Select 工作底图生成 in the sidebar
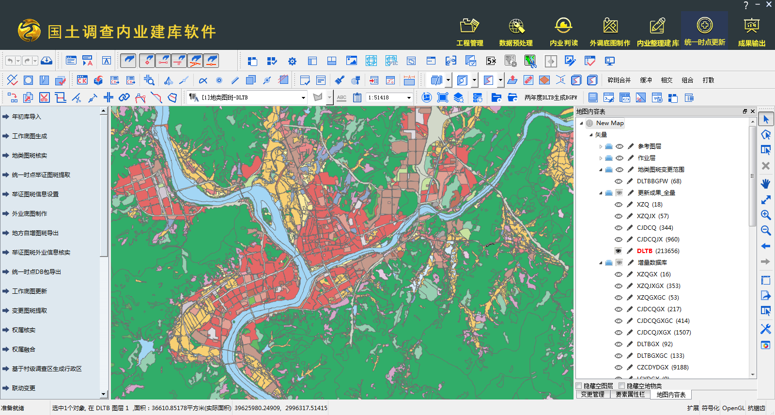775x415 pixels. click(30, 136)
